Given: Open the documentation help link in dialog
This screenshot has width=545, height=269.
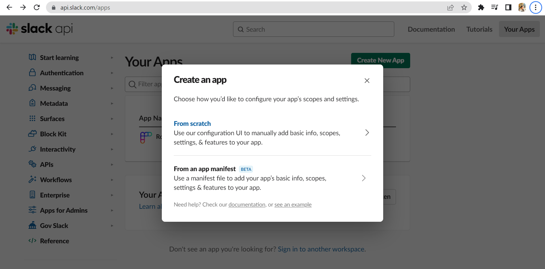Looking at the screenshot, I should 247,205.
